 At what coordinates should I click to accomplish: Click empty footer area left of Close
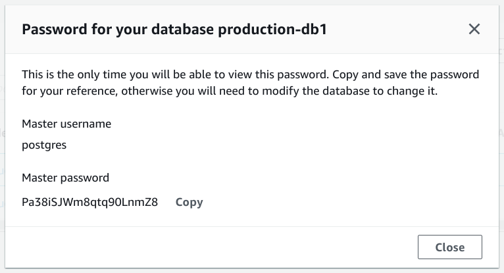(x=197, y=247)
